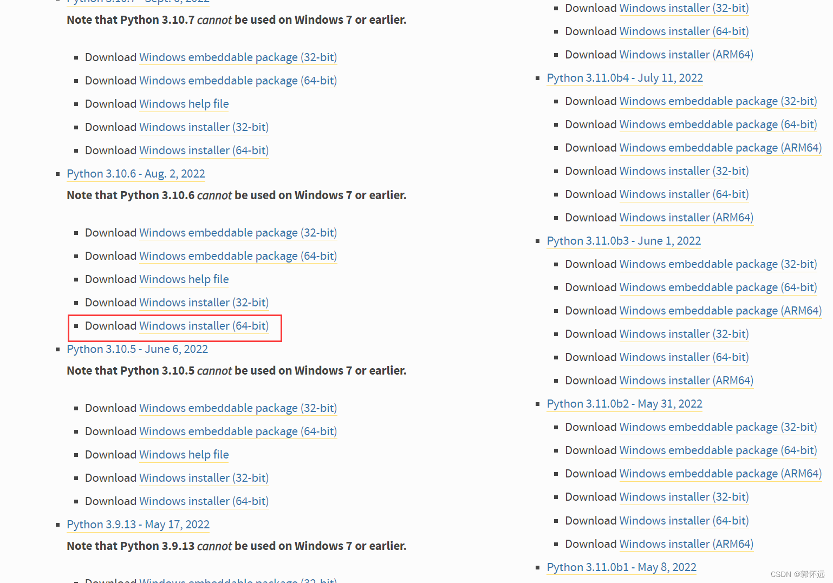Open the Python 3.11.0b4 - July 11, 2022 release link
Image resolution: width=833 pixels, height=583 pixels.
[625, 78]
